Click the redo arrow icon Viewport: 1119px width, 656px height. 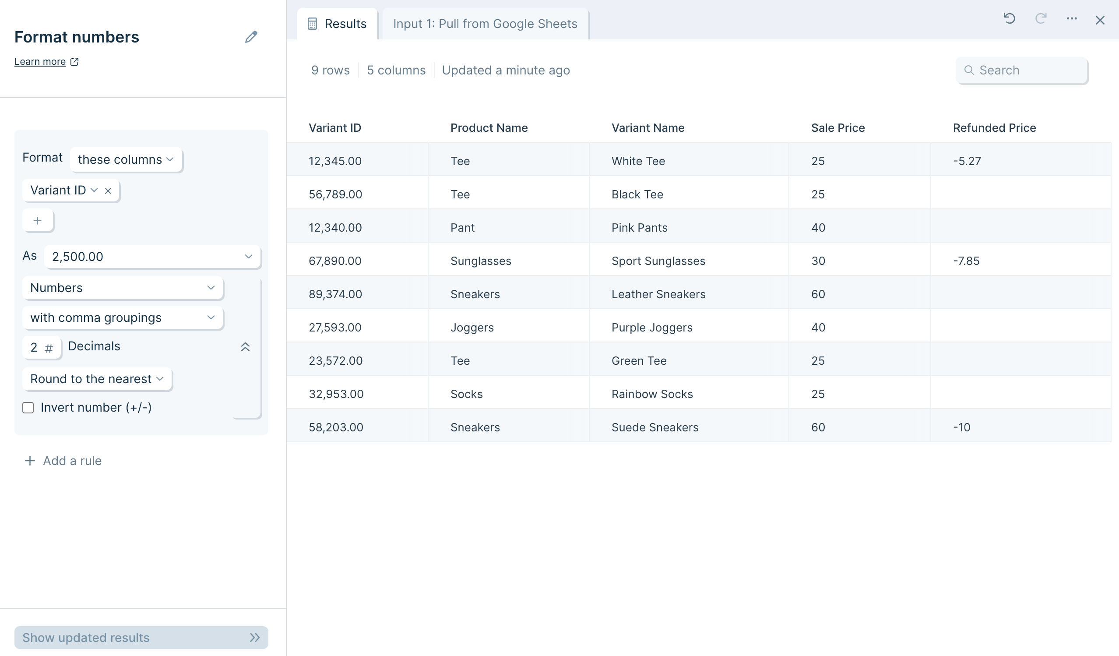coord(1040,19)
